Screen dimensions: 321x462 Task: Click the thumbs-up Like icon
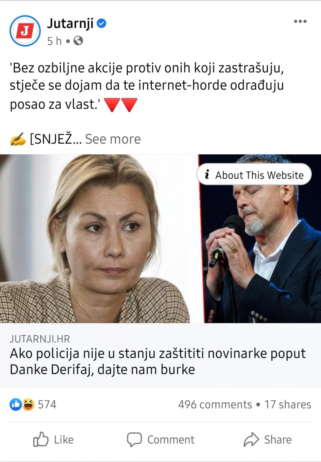click(x=41, y=439)
